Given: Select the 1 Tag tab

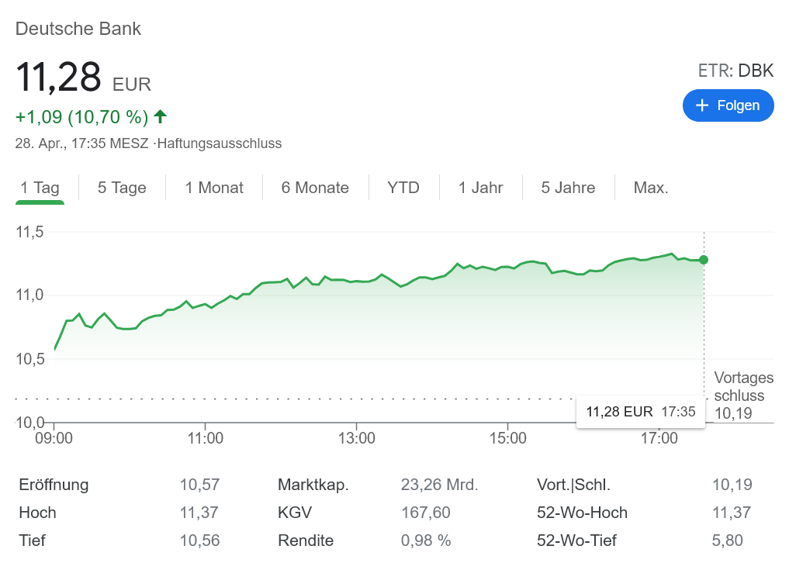Looking at the screenshot, I should [40, 188].
